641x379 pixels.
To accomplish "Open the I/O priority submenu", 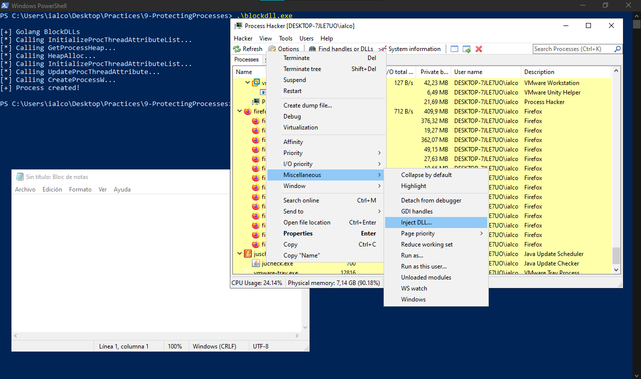I will point(326,164).
